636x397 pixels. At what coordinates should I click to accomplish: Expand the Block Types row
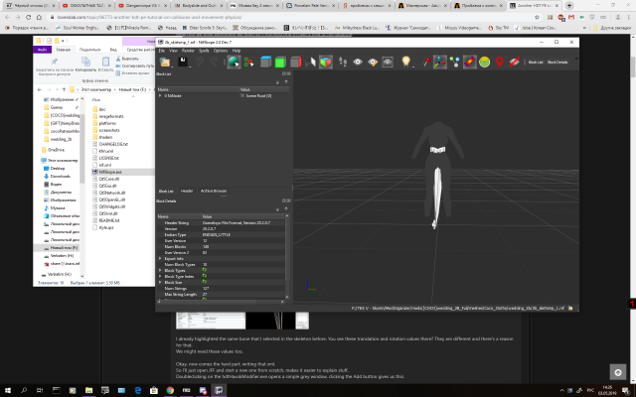point(160,269)
